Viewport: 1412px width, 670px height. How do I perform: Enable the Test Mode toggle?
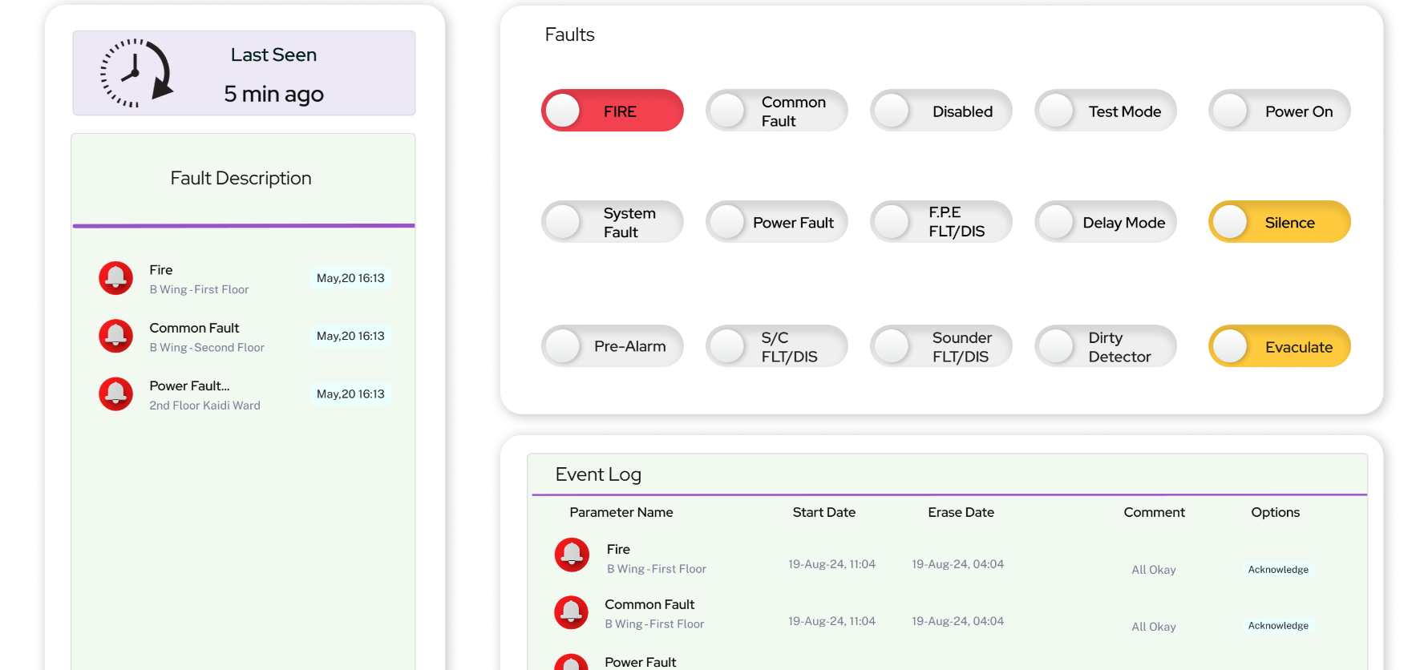1106,111
